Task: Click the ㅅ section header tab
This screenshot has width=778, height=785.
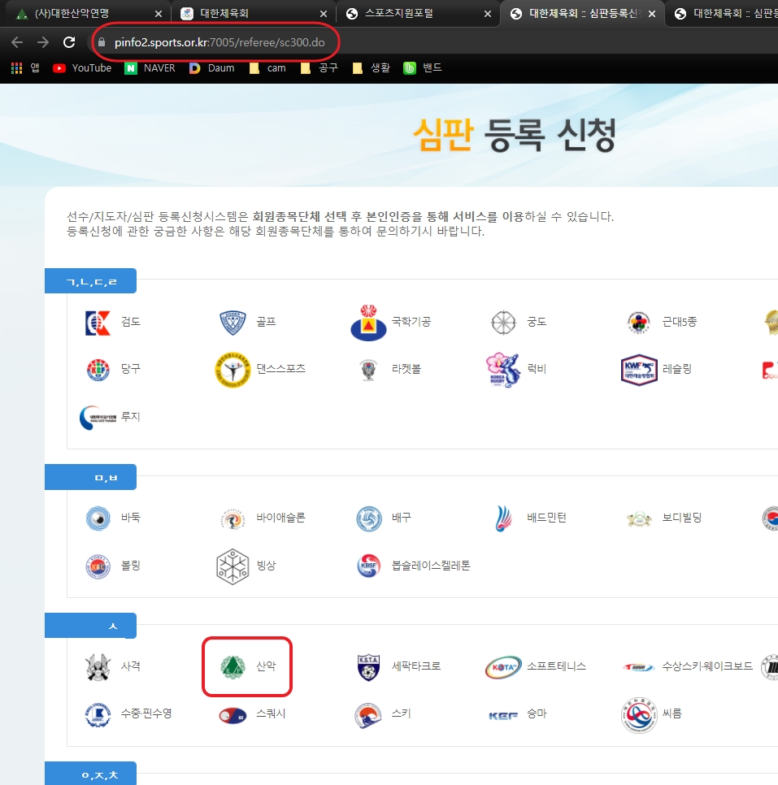Action: (x=91, y=626)
